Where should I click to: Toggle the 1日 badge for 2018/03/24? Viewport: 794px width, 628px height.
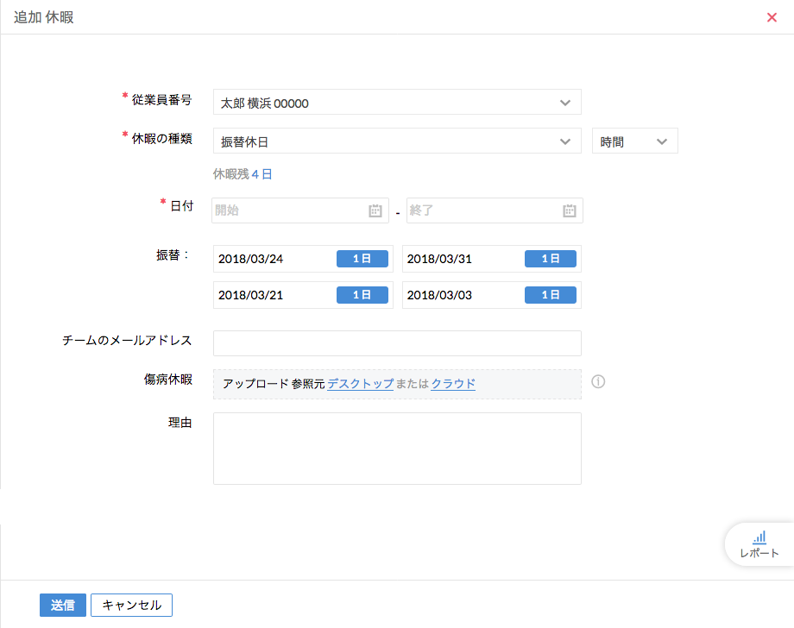(362, 259)
